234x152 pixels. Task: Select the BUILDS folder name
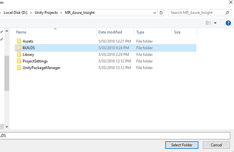(29, 48)
